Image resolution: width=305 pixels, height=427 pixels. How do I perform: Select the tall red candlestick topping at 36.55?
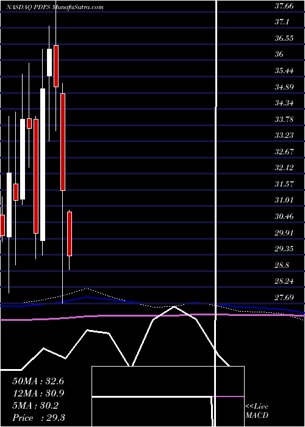coord(56,66)
